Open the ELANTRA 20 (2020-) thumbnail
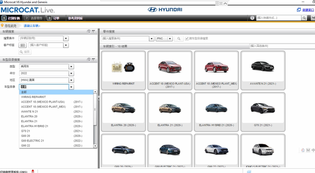The height and width of the screenshot is (173, 315). tap(123, 112)
